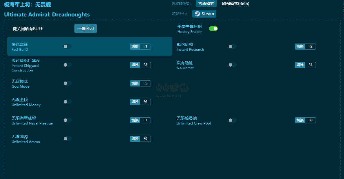Click the F2 hotkey field

click(310, 46)
